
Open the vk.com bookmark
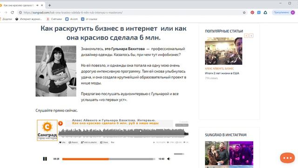[x=72, y=19]
